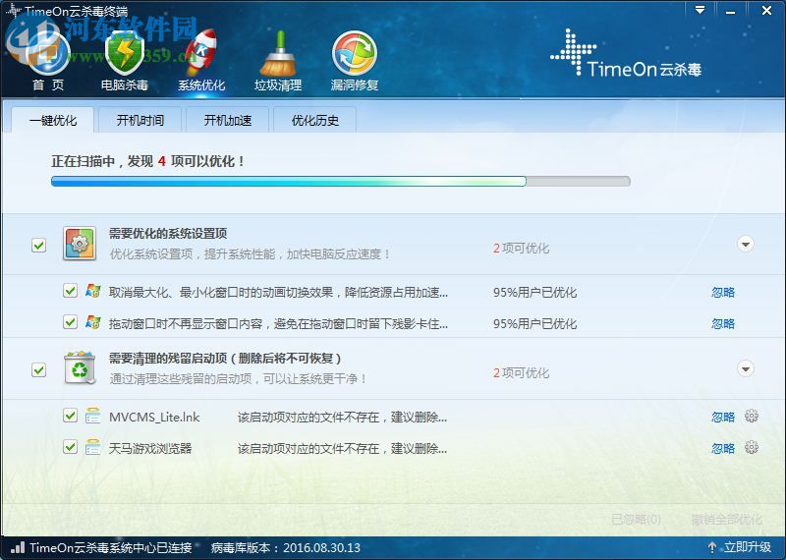Screen dimensions: 786x560
Task: Click the recycle bin startup items icon
Action: 80,368
